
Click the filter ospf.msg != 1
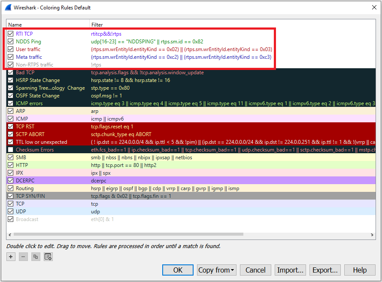coord(106,96)
